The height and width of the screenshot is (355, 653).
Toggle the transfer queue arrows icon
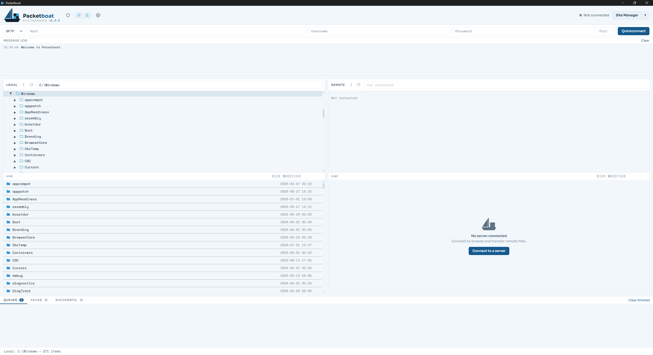pyautogui.click(x=87, y=15)
